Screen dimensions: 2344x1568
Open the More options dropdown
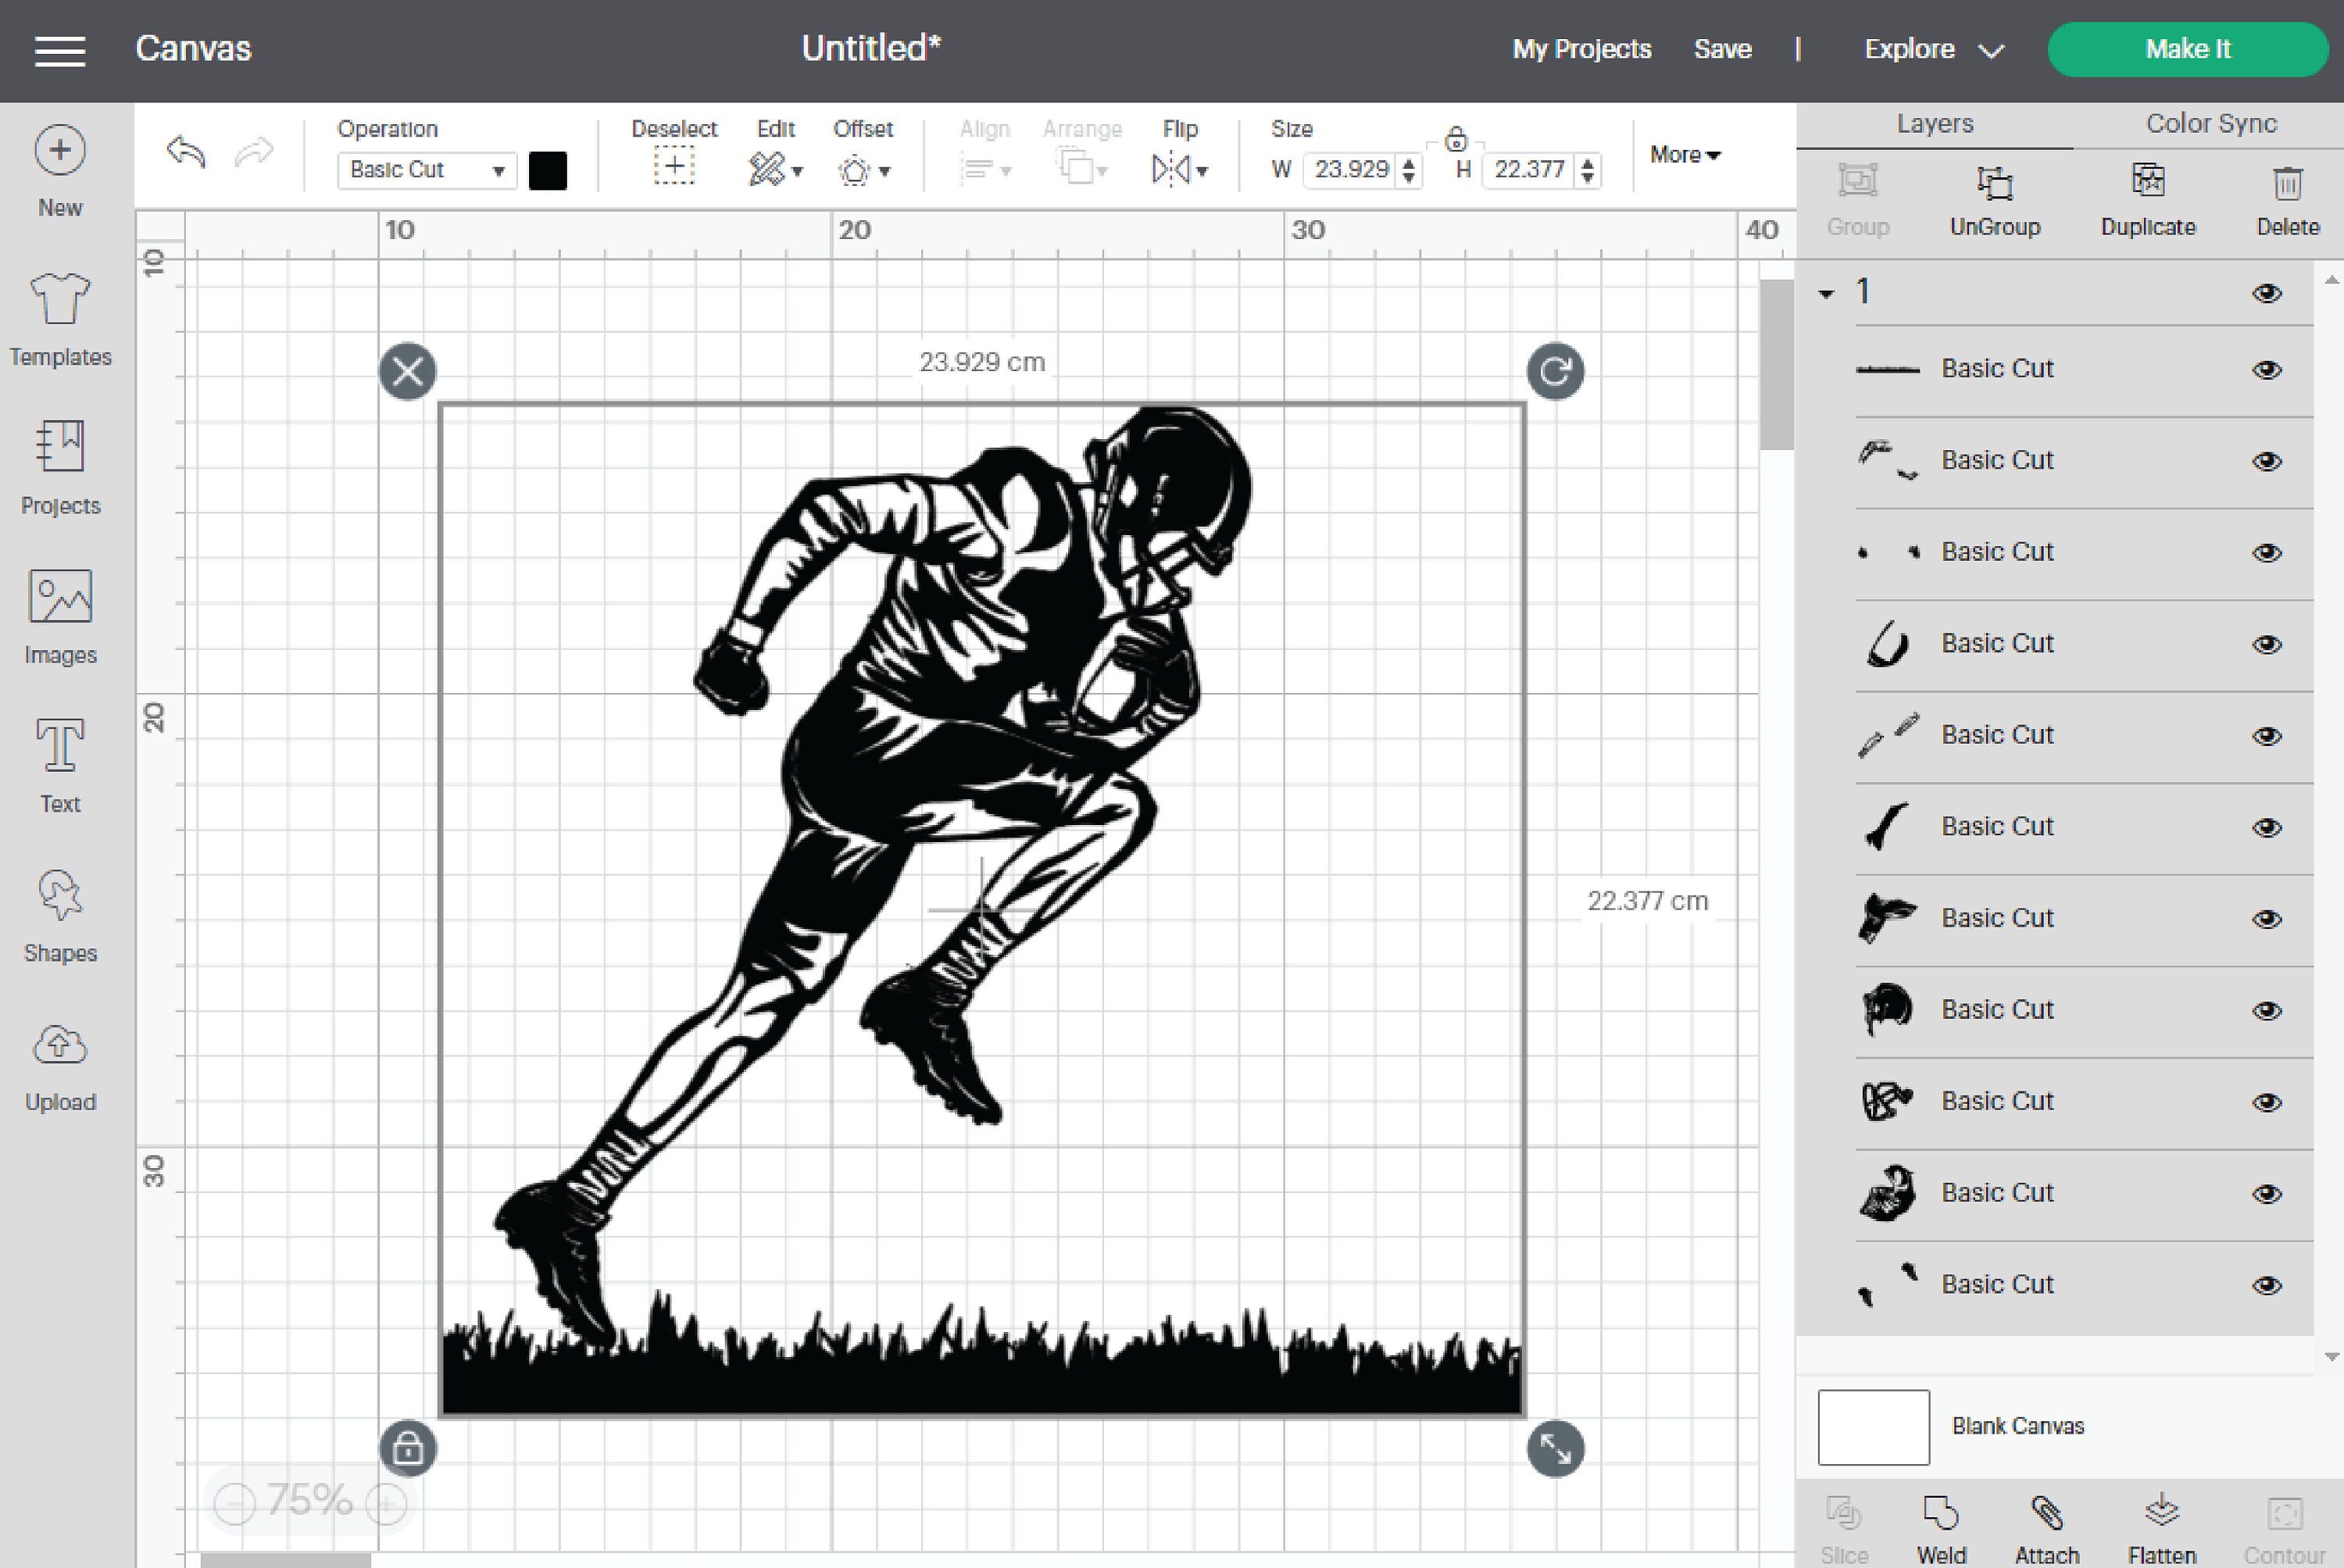click(1685, 155)
